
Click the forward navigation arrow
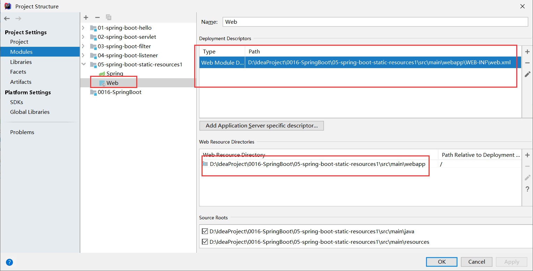[19, 19]
